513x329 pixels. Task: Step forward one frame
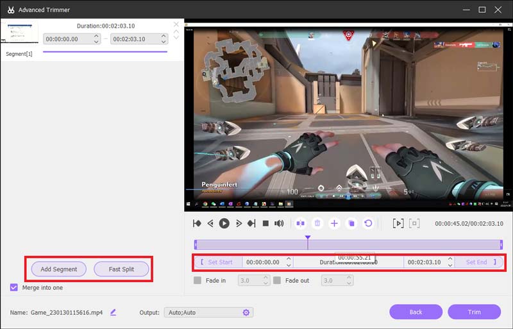(x=239, y=224)
